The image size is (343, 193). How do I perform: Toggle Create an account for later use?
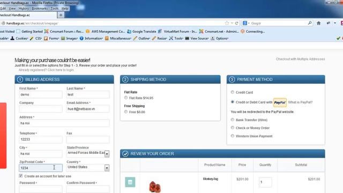coord(21,176)
